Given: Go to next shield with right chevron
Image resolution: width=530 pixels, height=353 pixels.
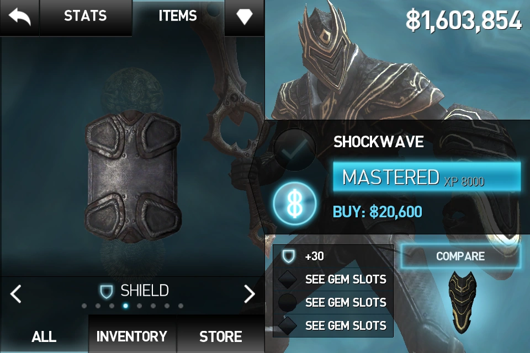Looking at the screenshot, I should (249, 293).
